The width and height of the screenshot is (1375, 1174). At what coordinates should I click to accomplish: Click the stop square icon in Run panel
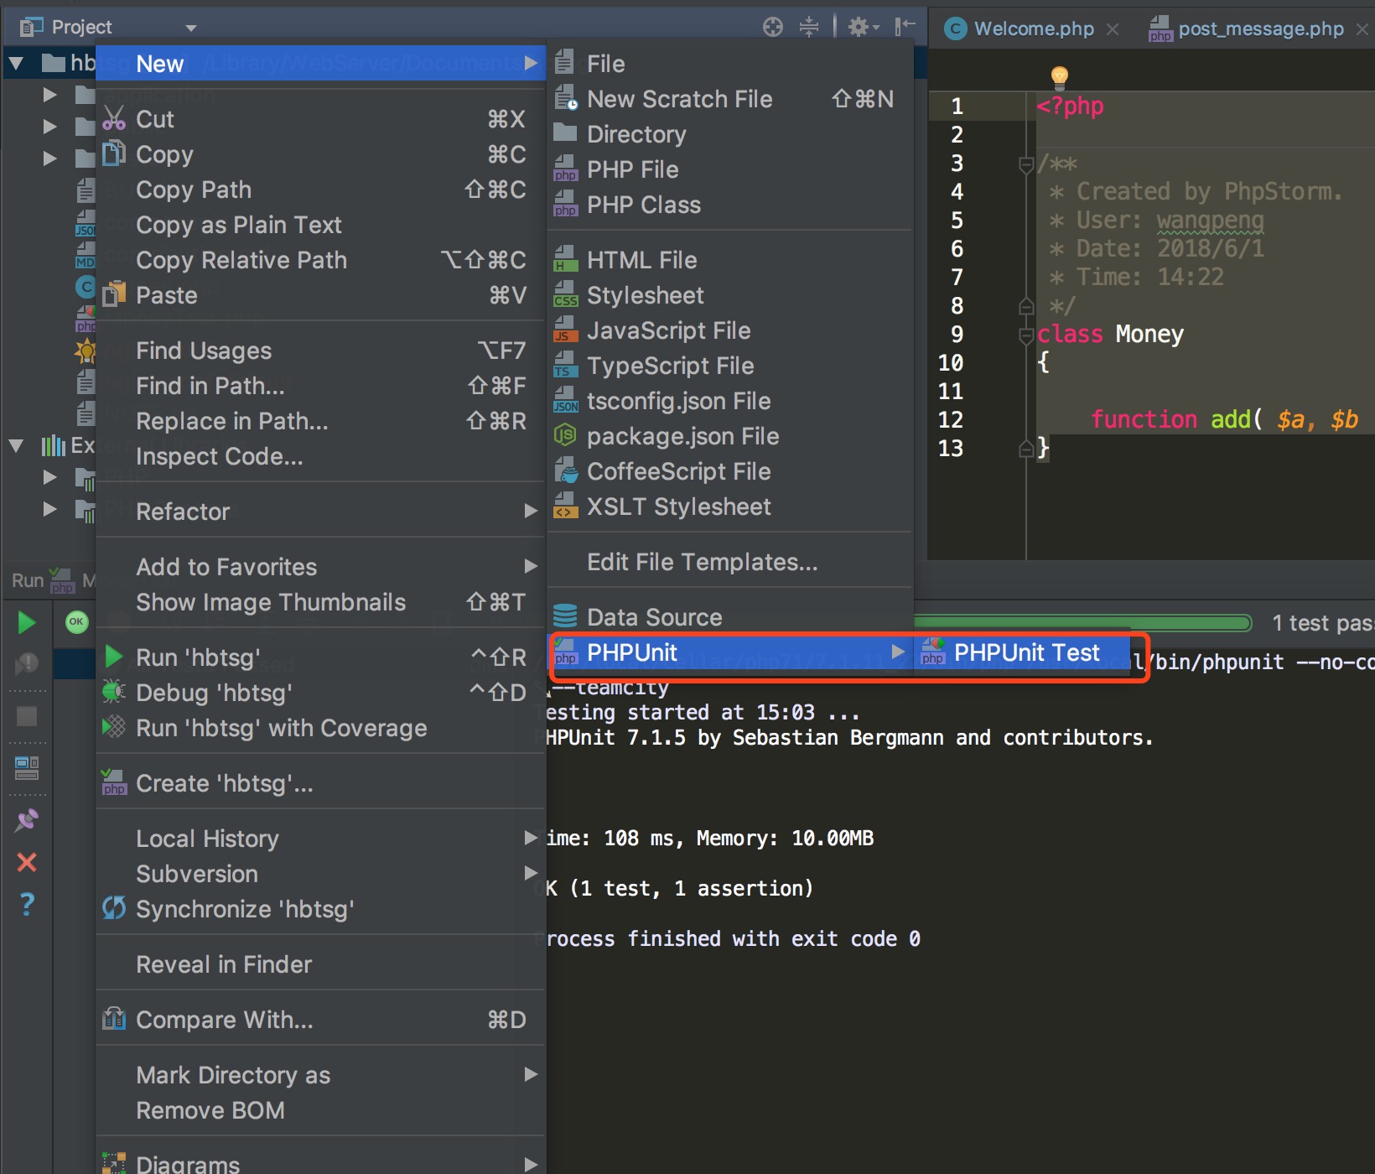click(27, 716)
